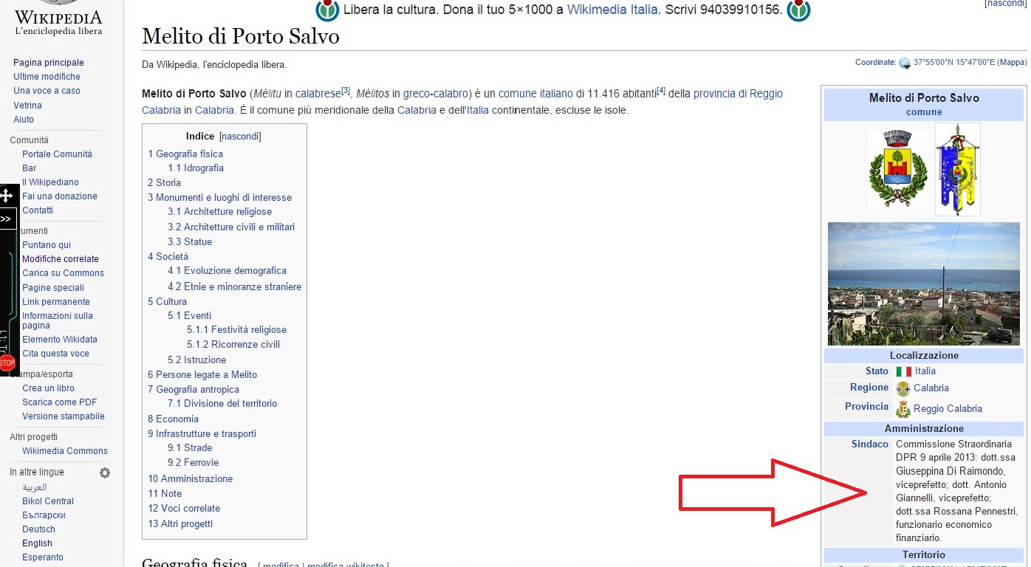The width and height of the screenshot is (1031, 567).
Task: Open the Melito coat of arms image
Action: [897, 169]
